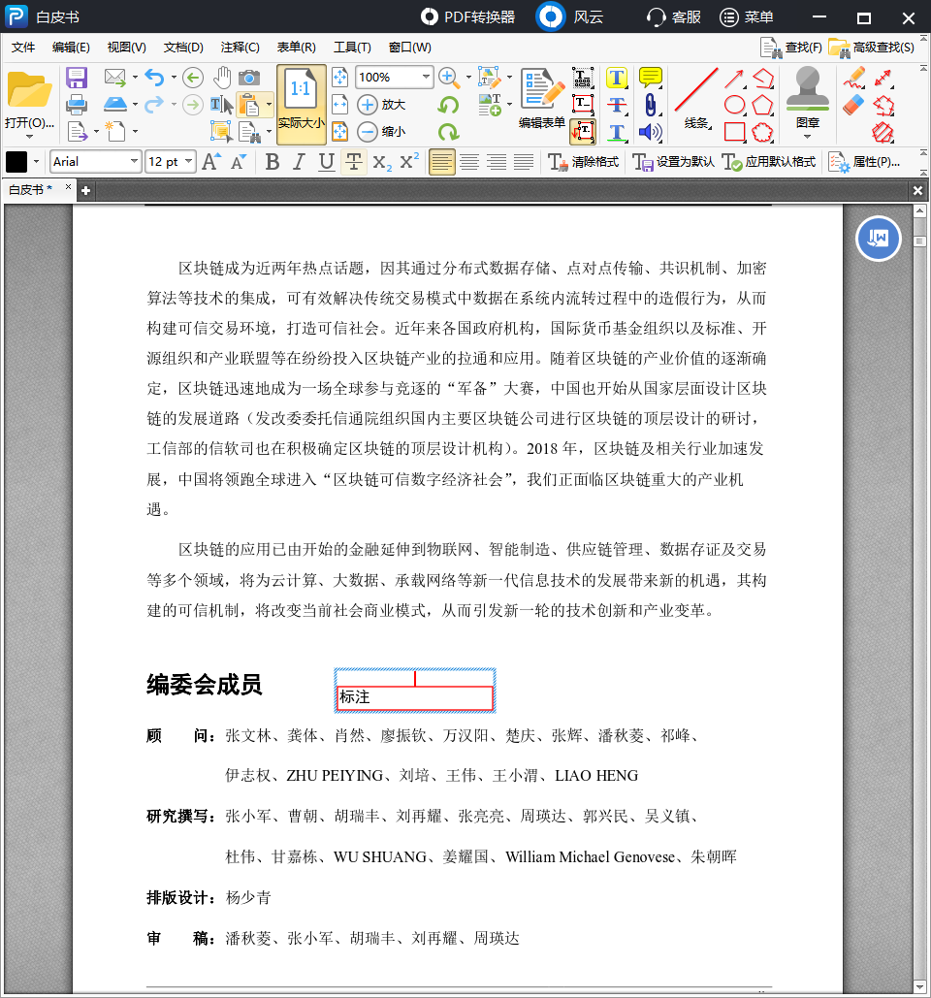Click the Print icon

77,105
